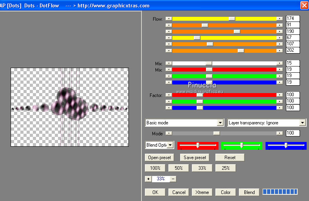This screenshot has height=201, width=309.
Task: Click right arrow of white Mix slider
Action: [279, 63]
